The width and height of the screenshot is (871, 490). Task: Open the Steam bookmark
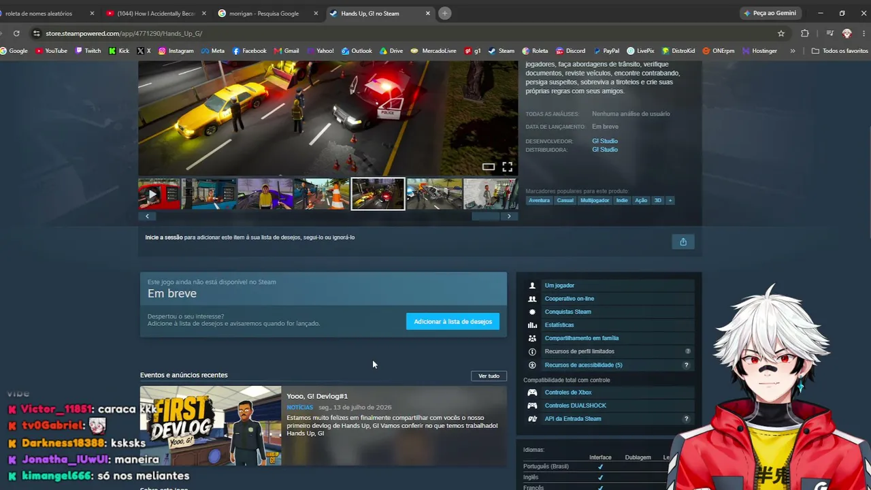click(x=501, y=50)
